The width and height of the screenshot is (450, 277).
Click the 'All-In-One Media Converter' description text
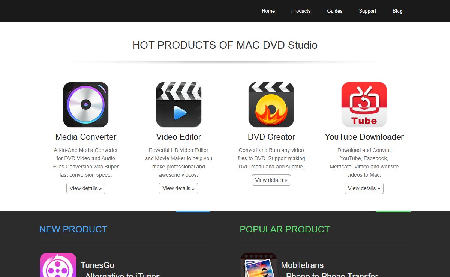pos(86,162)
